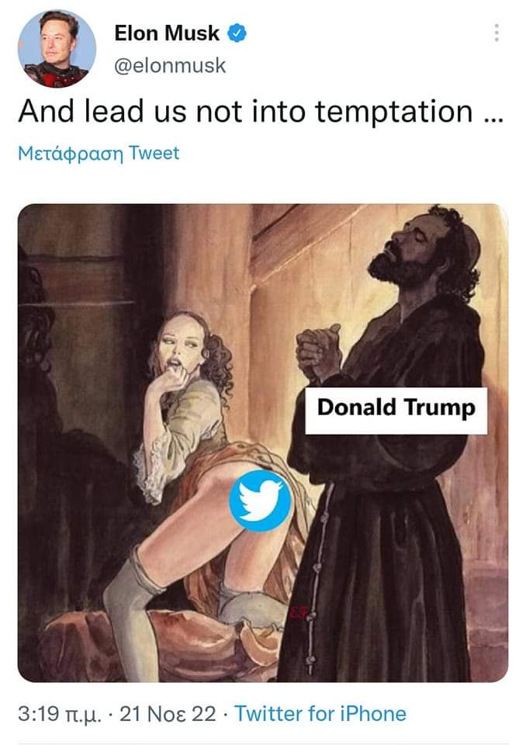The width and height of the screenshot is (526, 745).
Task: Click the blue verified checkmark badge
Action: tap(237, 33)
